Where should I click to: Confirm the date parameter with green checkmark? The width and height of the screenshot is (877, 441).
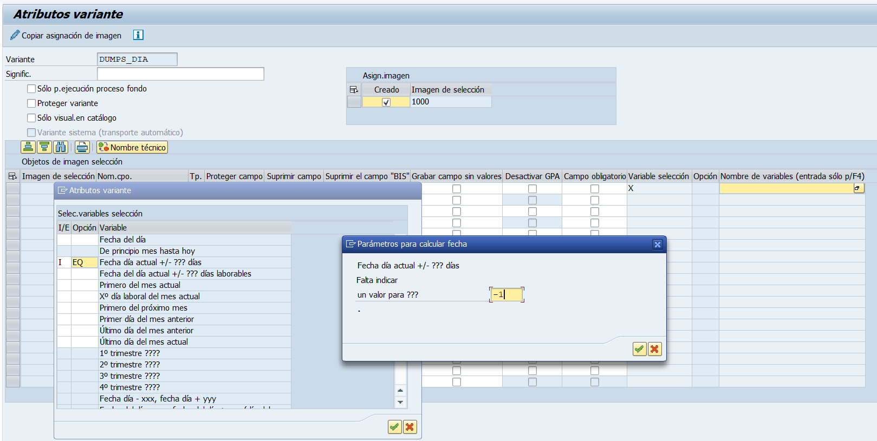(639, 349)
